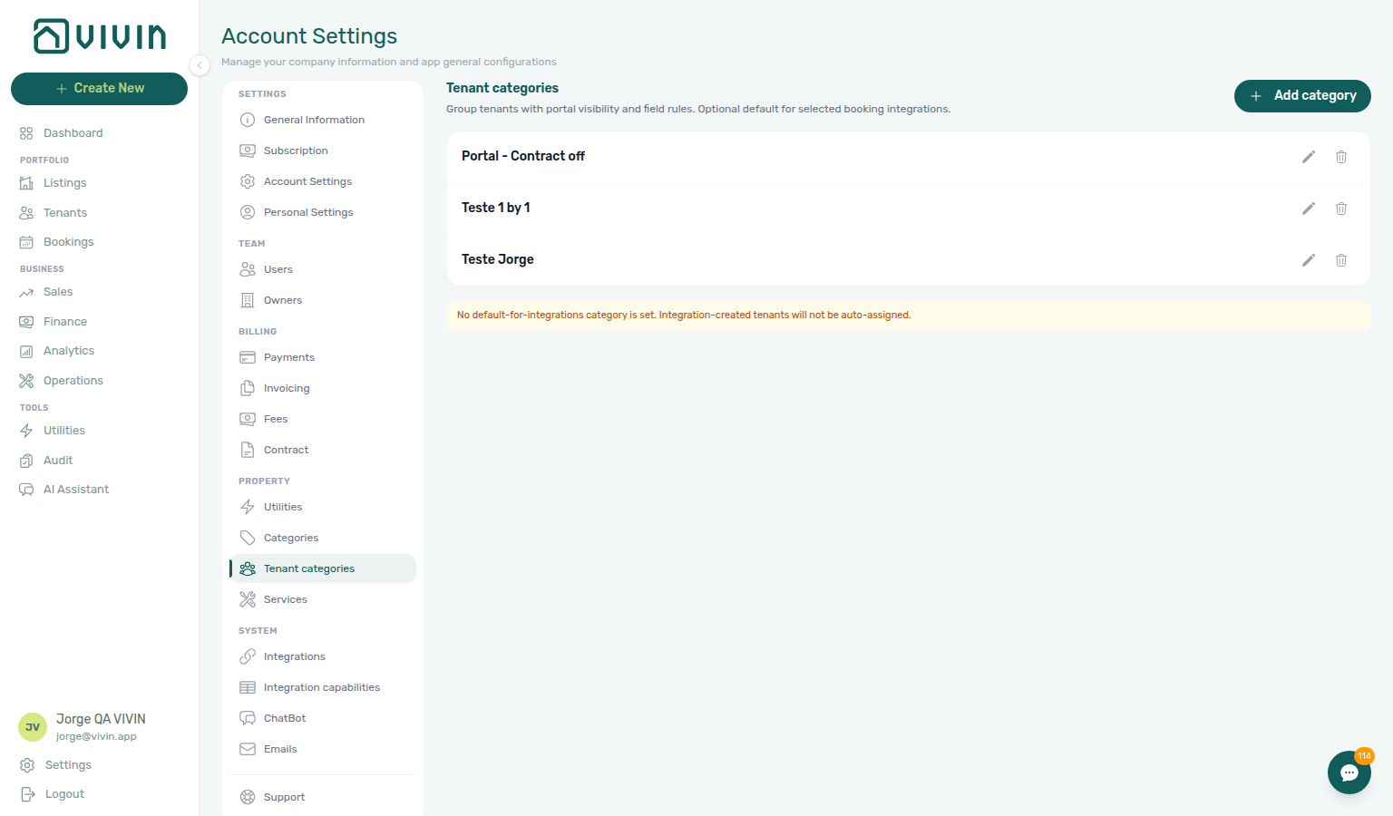Click the Owners building icon
This screenshot has width=1393, height=816.
tap(248, 300)
